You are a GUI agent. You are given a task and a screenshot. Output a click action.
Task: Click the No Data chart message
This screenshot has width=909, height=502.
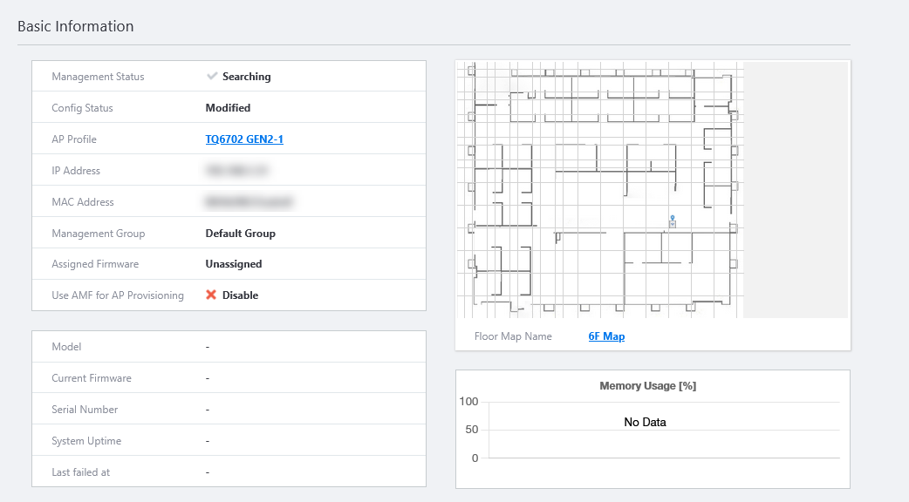tap(645, 423)
